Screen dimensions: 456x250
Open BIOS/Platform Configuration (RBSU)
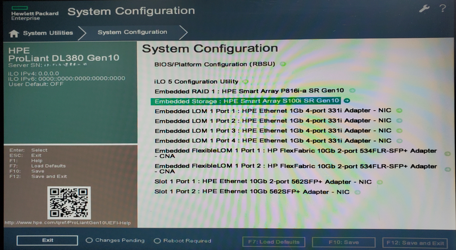215,64
